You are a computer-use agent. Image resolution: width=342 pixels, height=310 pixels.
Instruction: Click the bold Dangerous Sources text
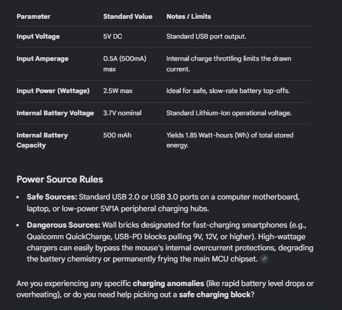point(64,225)
